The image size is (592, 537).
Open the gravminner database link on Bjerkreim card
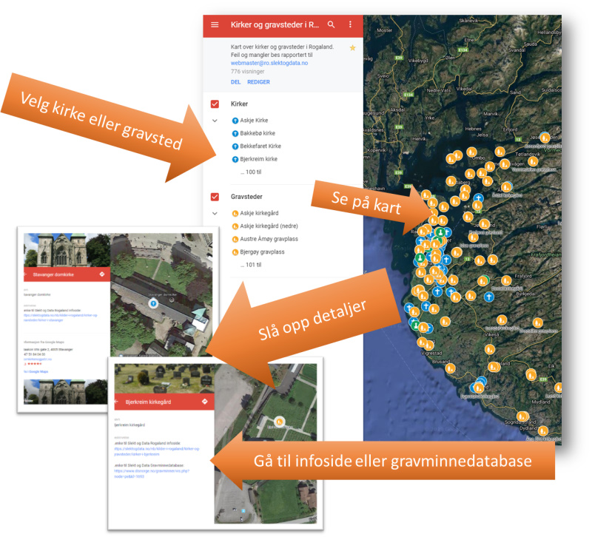[152, 473]
